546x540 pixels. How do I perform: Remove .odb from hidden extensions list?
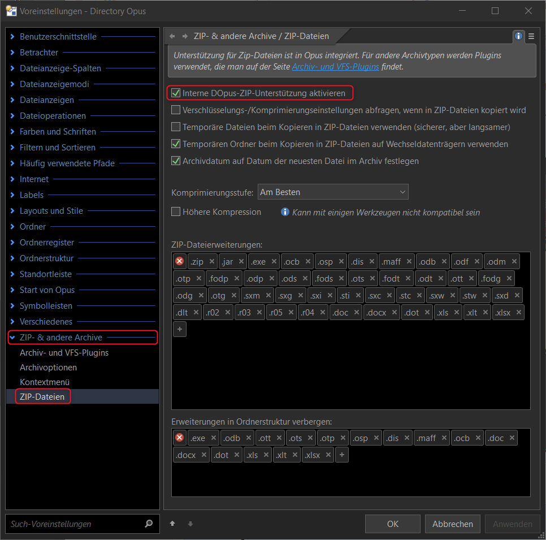click(249, 438)
